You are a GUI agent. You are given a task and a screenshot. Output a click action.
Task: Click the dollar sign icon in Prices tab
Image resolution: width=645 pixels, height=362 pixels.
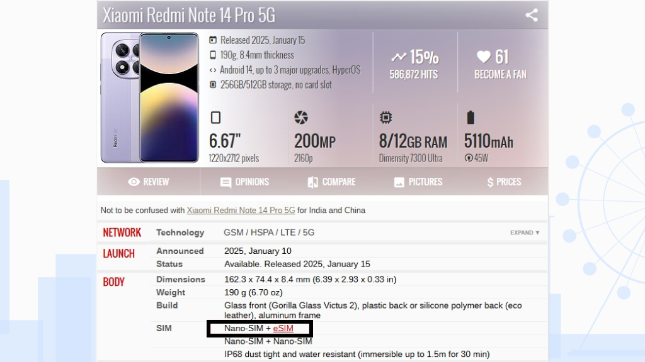pyautogui.click(x=490, y=182)
